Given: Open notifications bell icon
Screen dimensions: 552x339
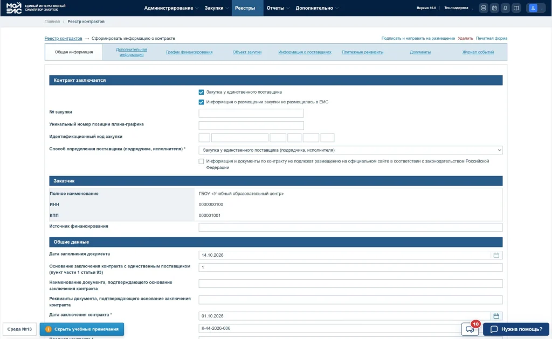Looking at the screenshot, I should [x=505, y=8].
